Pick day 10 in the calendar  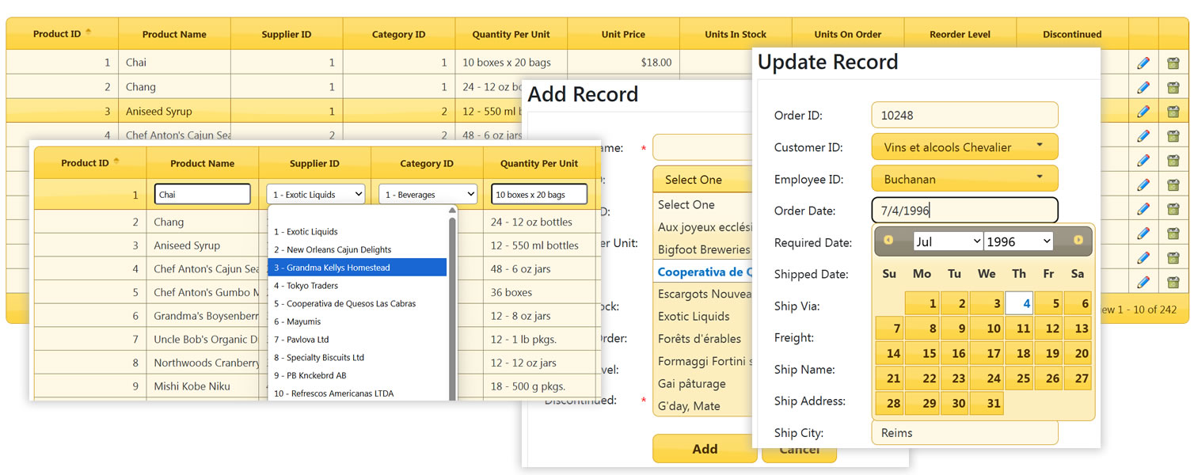[987, 329]
